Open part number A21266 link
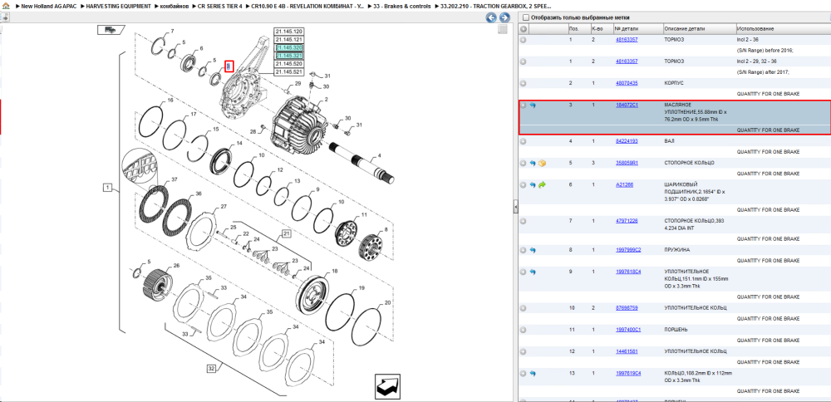831x402 pixels. point(624,184)
